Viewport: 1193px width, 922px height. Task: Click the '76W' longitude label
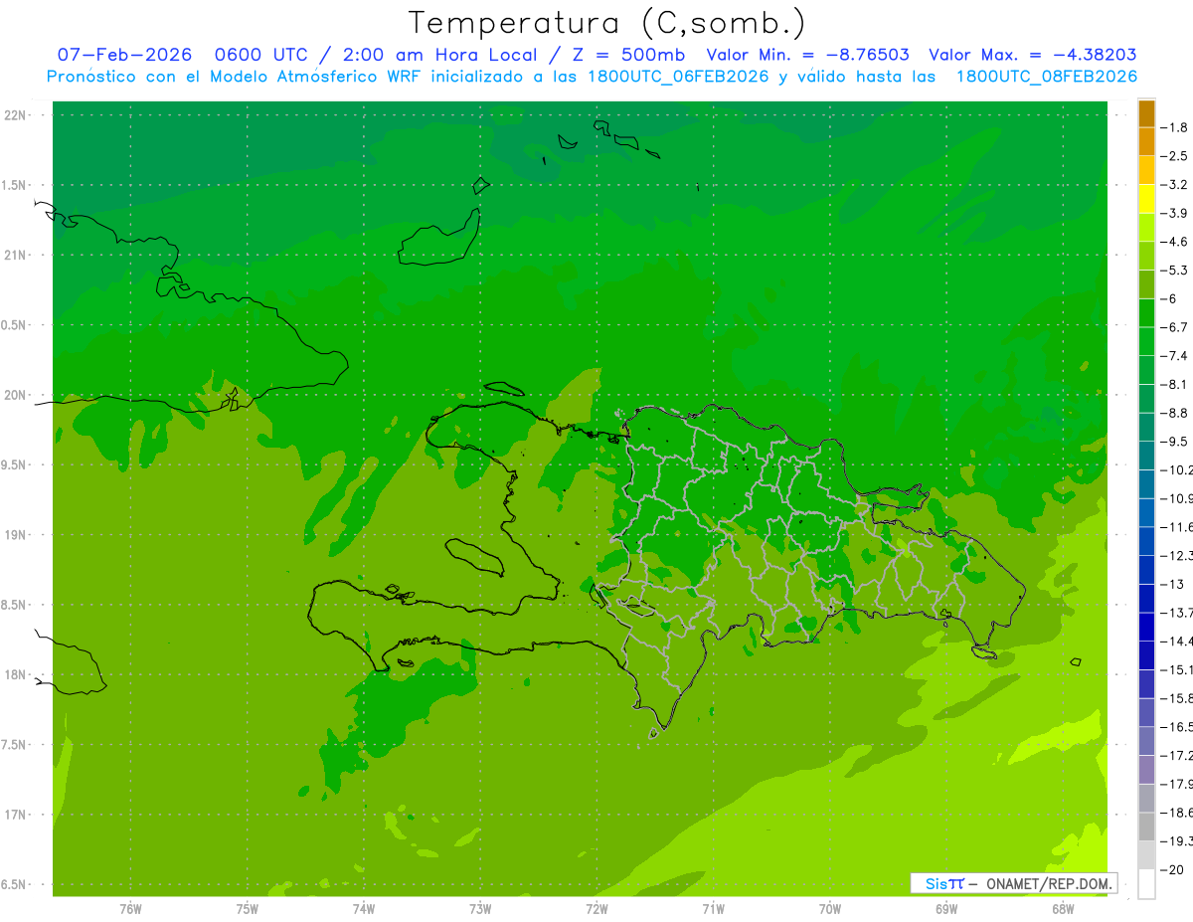click(x=130, y=908)
